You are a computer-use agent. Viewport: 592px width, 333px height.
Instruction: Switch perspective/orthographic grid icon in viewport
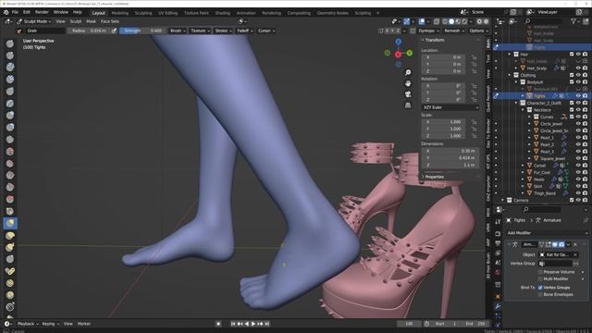pyautogui.click(x=408, y=105)
